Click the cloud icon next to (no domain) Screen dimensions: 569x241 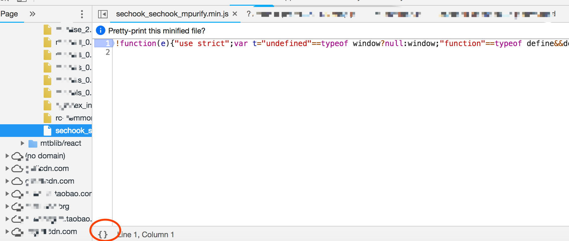point(17,156)
